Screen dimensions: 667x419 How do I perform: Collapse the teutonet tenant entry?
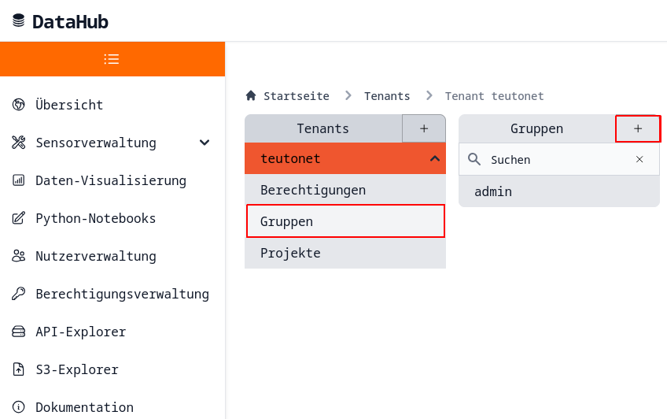[434, 158]
